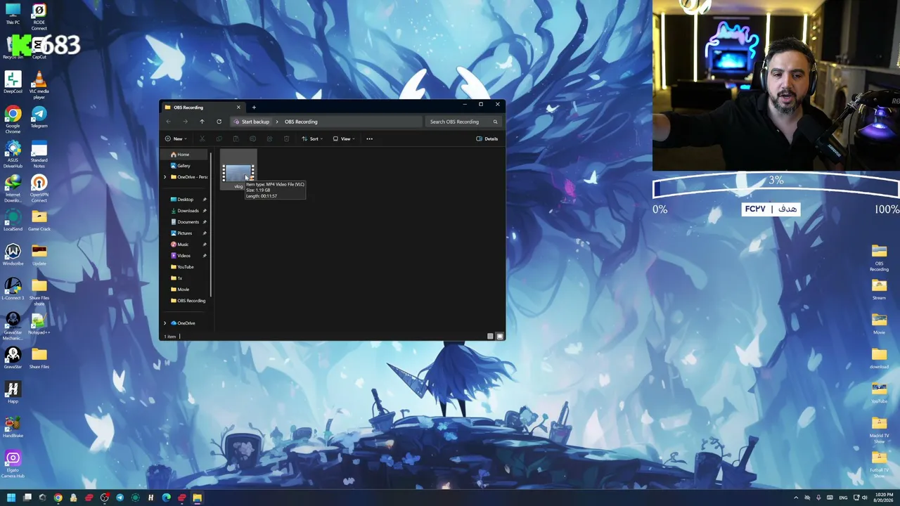This screenshot has height=506, width=900.
Task: Select the Madrid TV Show desktop folder
Action: (879, 430)
